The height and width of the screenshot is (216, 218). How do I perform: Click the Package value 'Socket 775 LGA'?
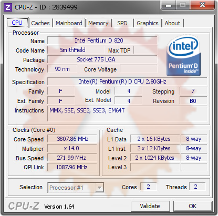tap(102, 59)
